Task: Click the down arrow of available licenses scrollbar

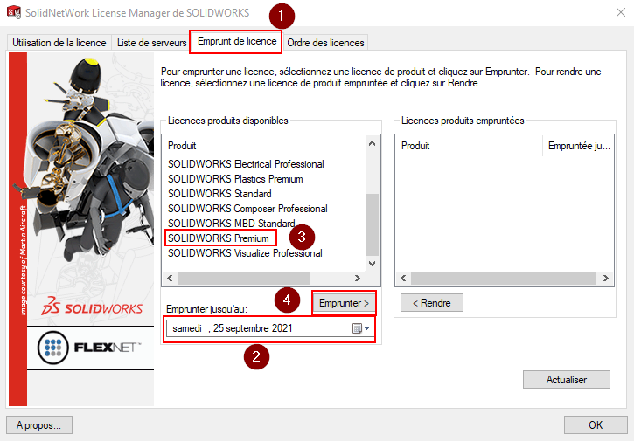Action: click(372, 264)
